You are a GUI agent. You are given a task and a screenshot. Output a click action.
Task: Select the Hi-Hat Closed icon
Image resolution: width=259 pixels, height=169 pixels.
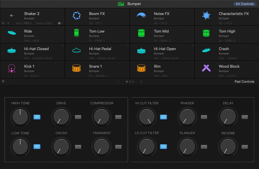tap(11, 50)
